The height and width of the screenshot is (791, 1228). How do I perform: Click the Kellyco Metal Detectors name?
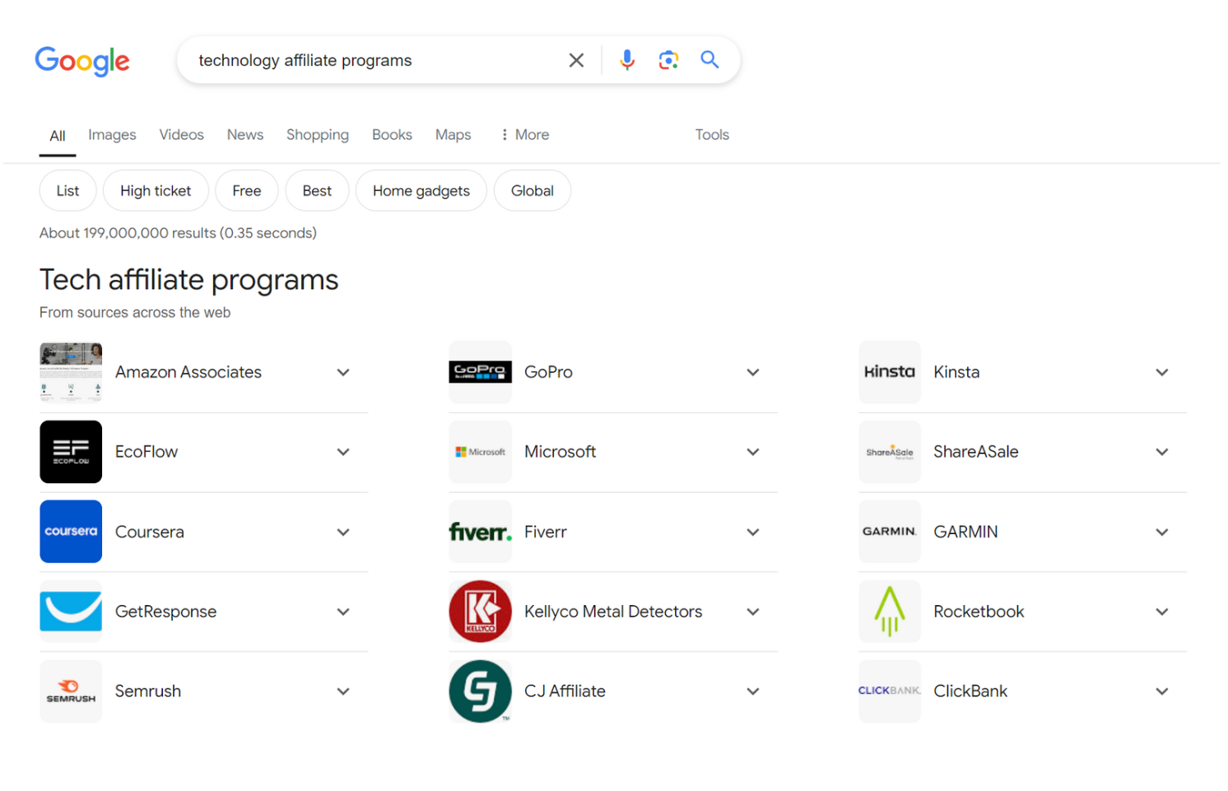coord(613,612)
